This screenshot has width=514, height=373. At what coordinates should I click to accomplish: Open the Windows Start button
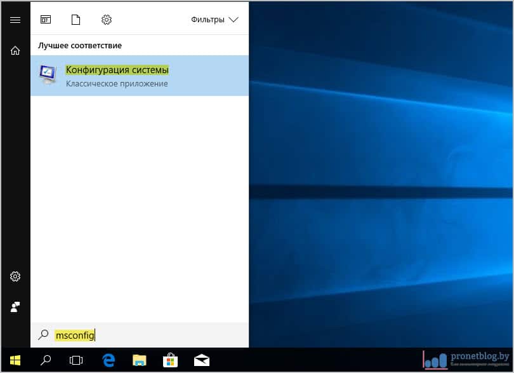point(15,360)
